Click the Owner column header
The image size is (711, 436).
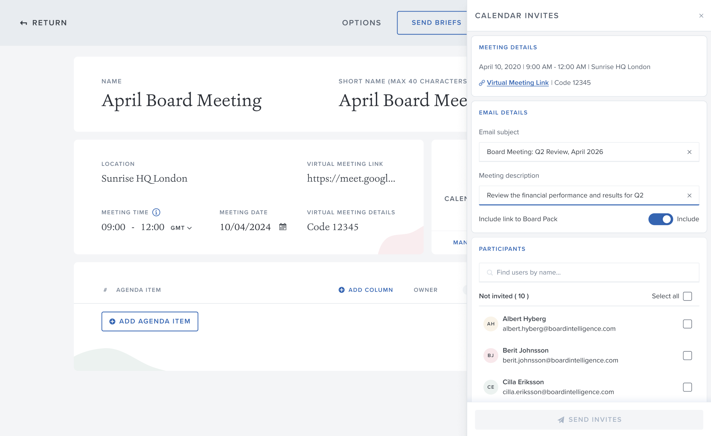(x=426, y=290)
